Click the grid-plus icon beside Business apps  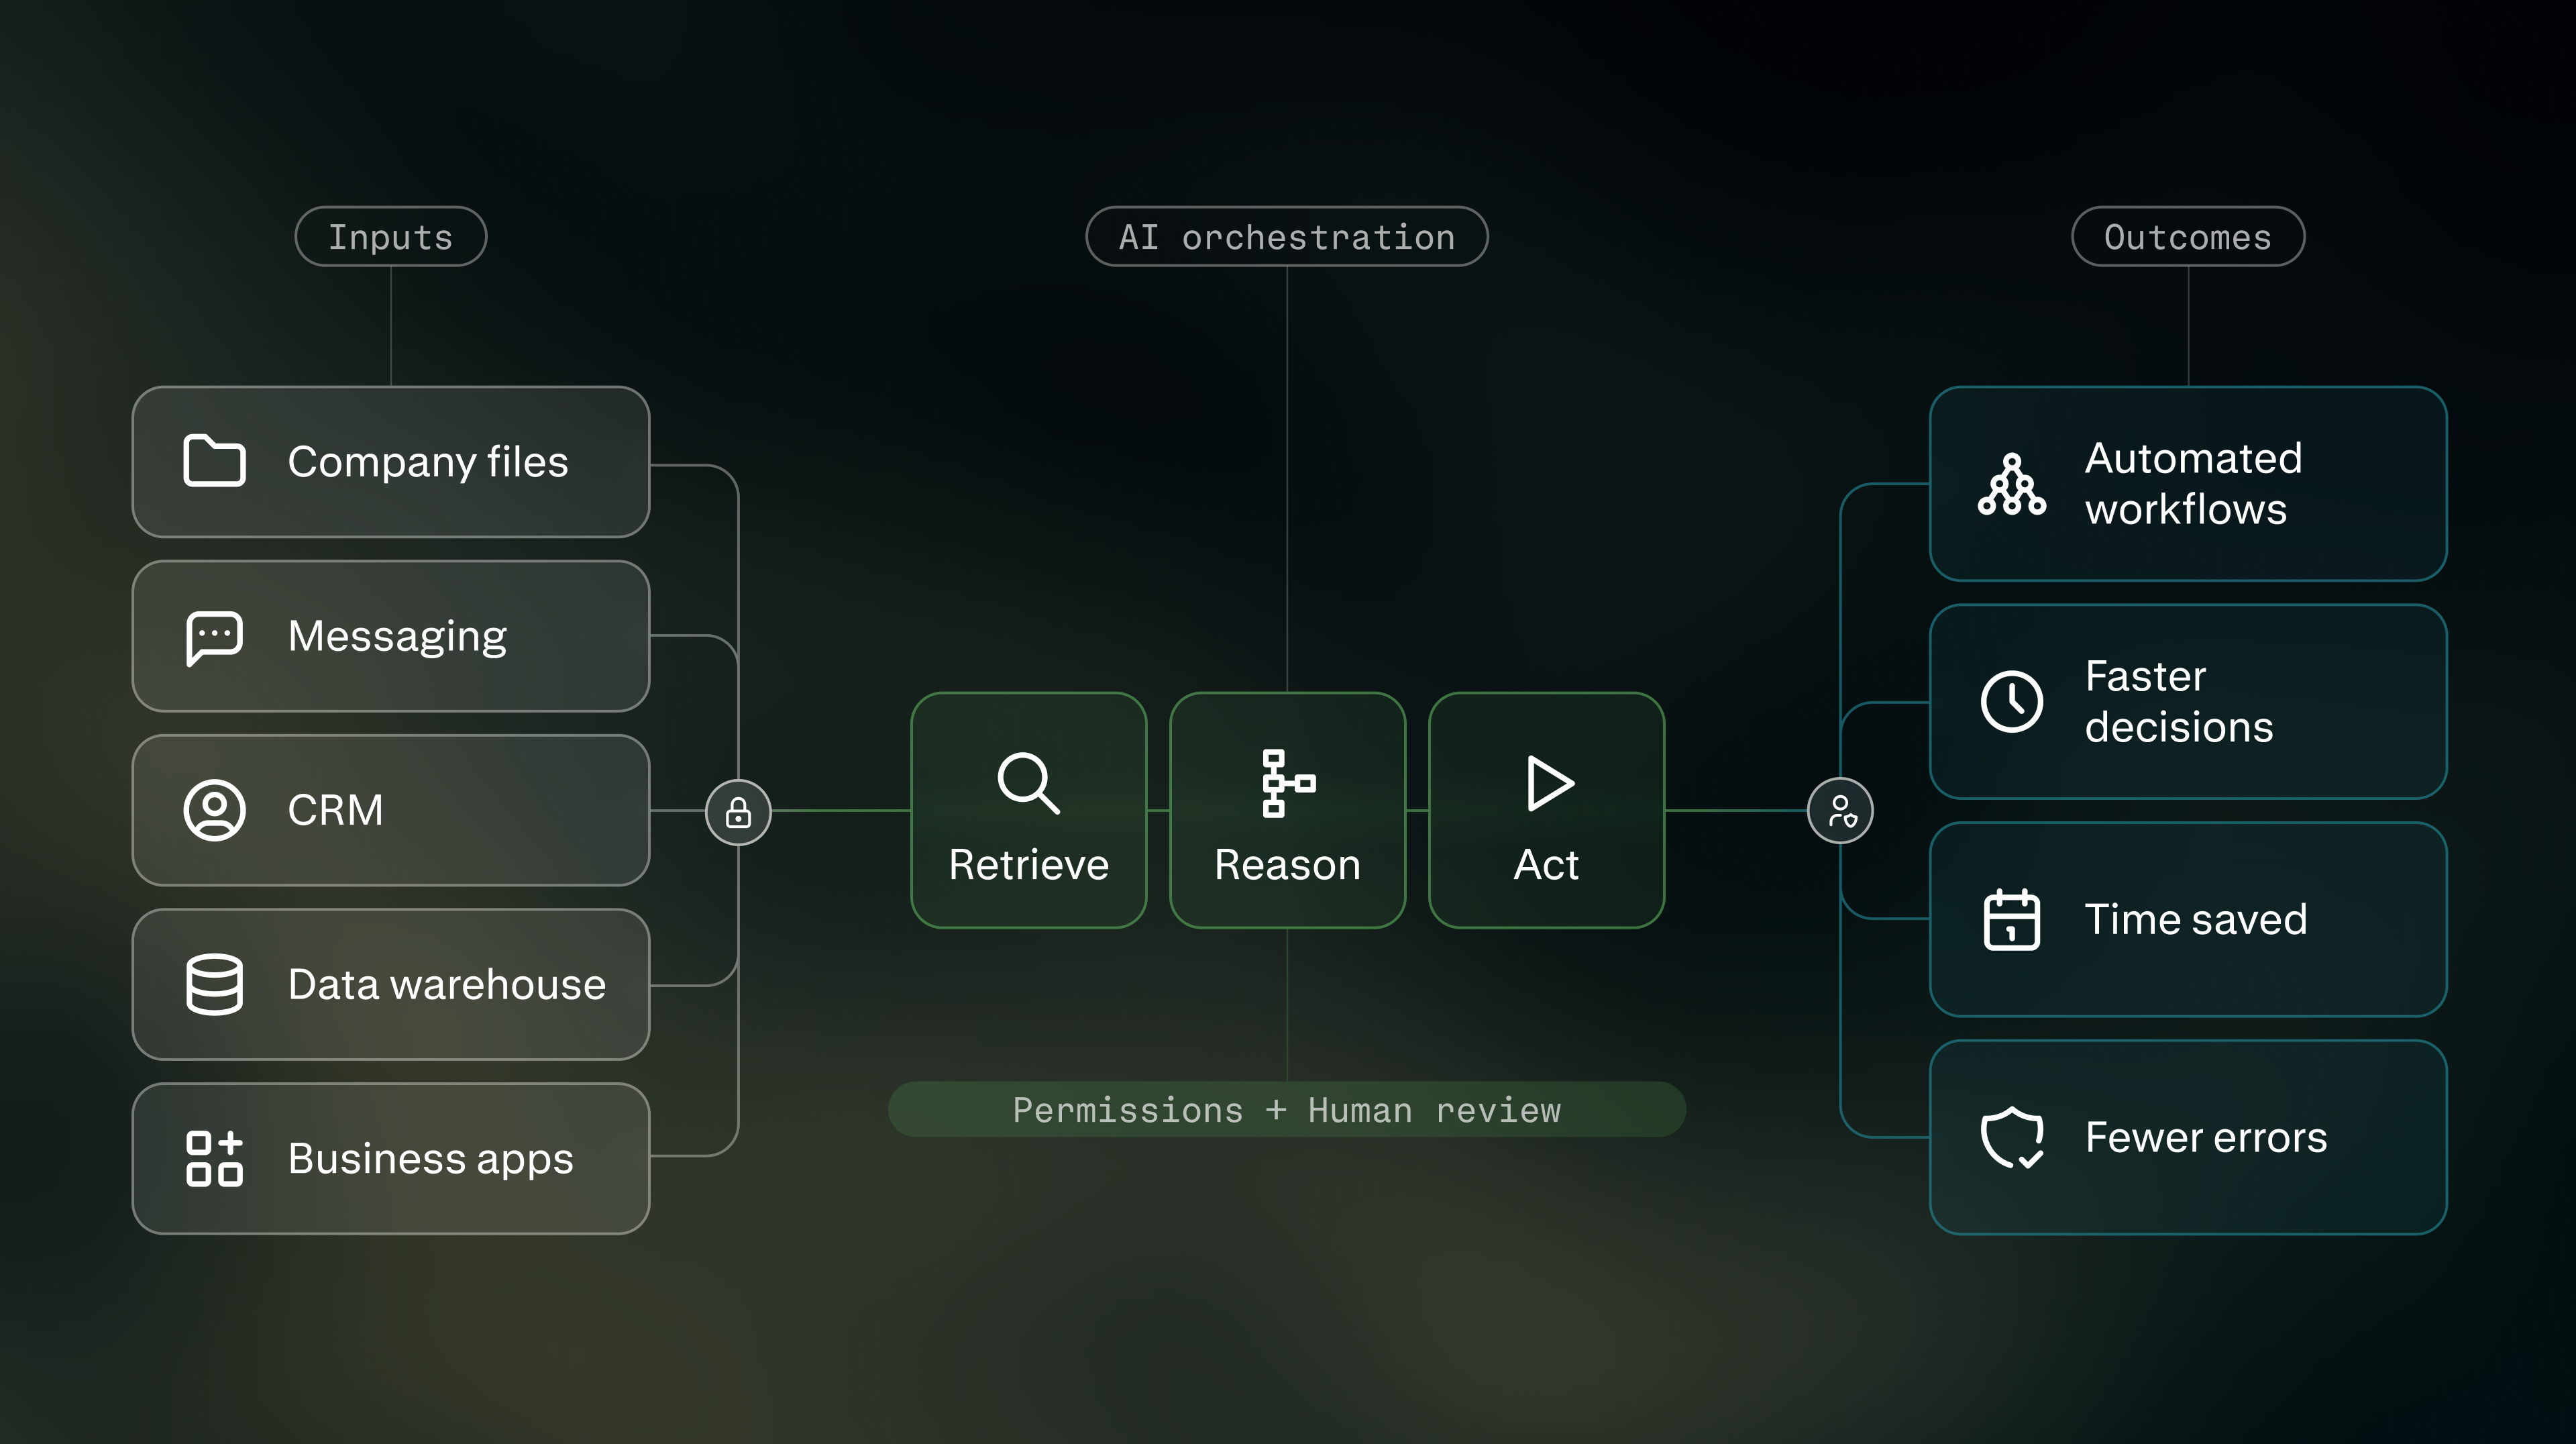click(x=214, y=1158)
